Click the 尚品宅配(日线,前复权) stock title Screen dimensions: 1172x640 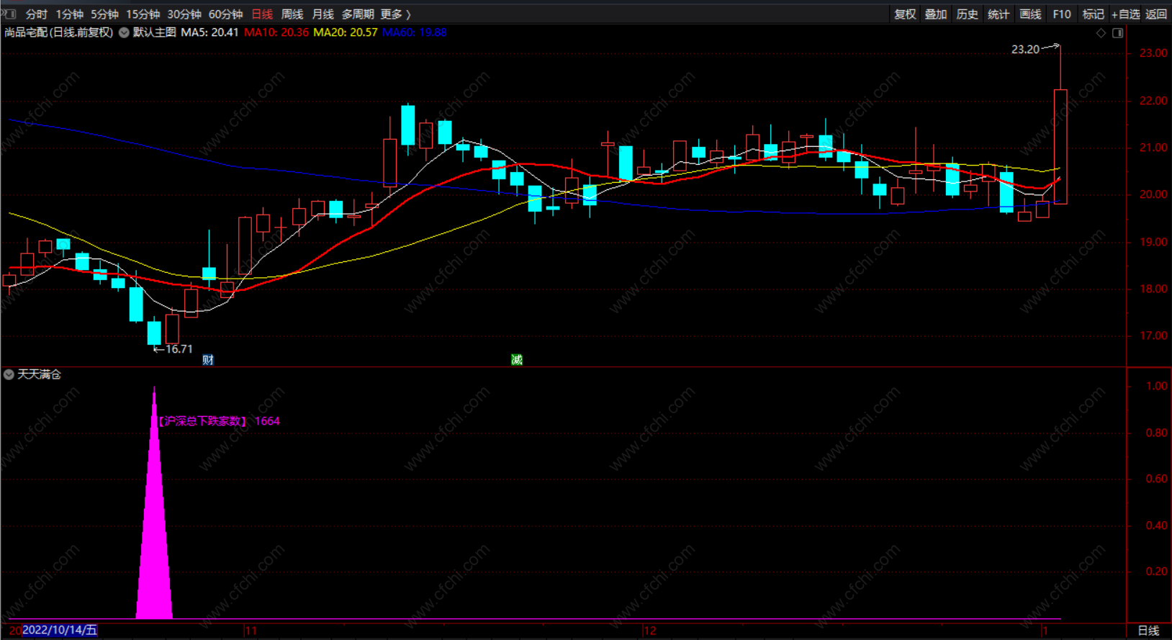[59, 32]
